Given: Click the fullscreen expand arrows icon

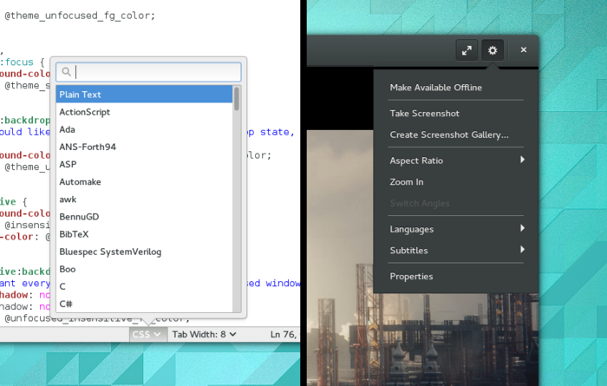Looking at the screenshot, I should [467, 50].
